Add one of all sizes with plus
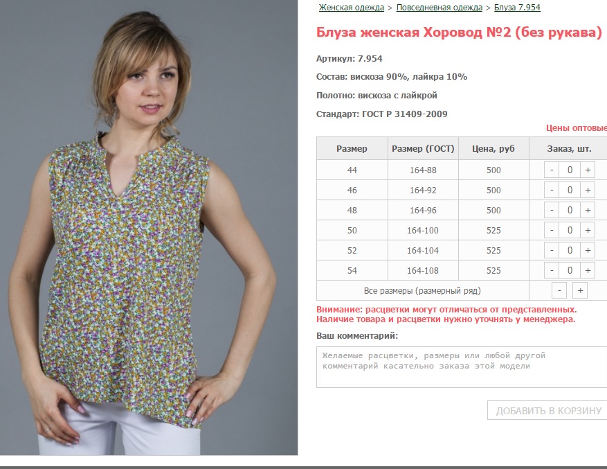607x469 pixels. [580, 291]
